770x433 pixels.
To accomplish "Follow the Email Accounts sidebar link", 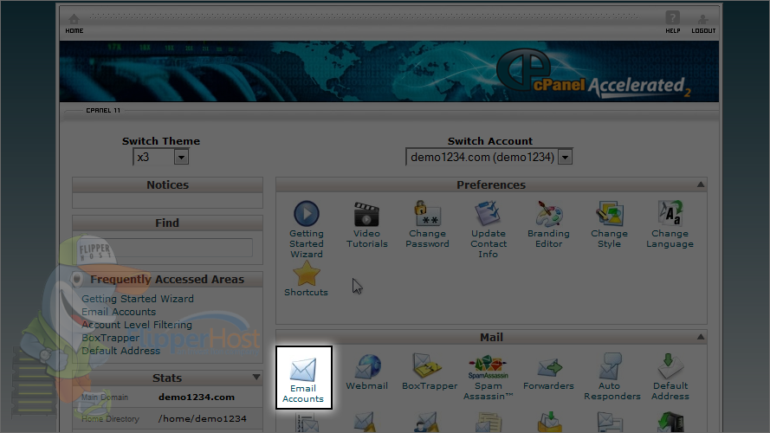I will tap(119, 312).
